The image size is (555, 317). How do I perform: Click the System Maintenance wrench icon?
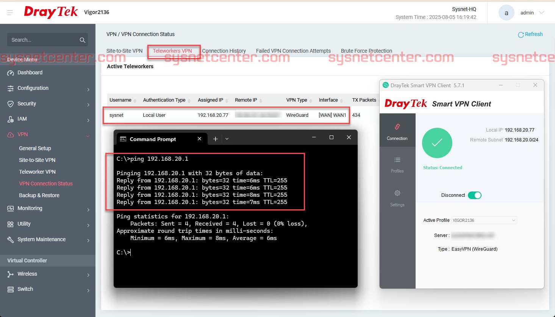coord(11,240)
